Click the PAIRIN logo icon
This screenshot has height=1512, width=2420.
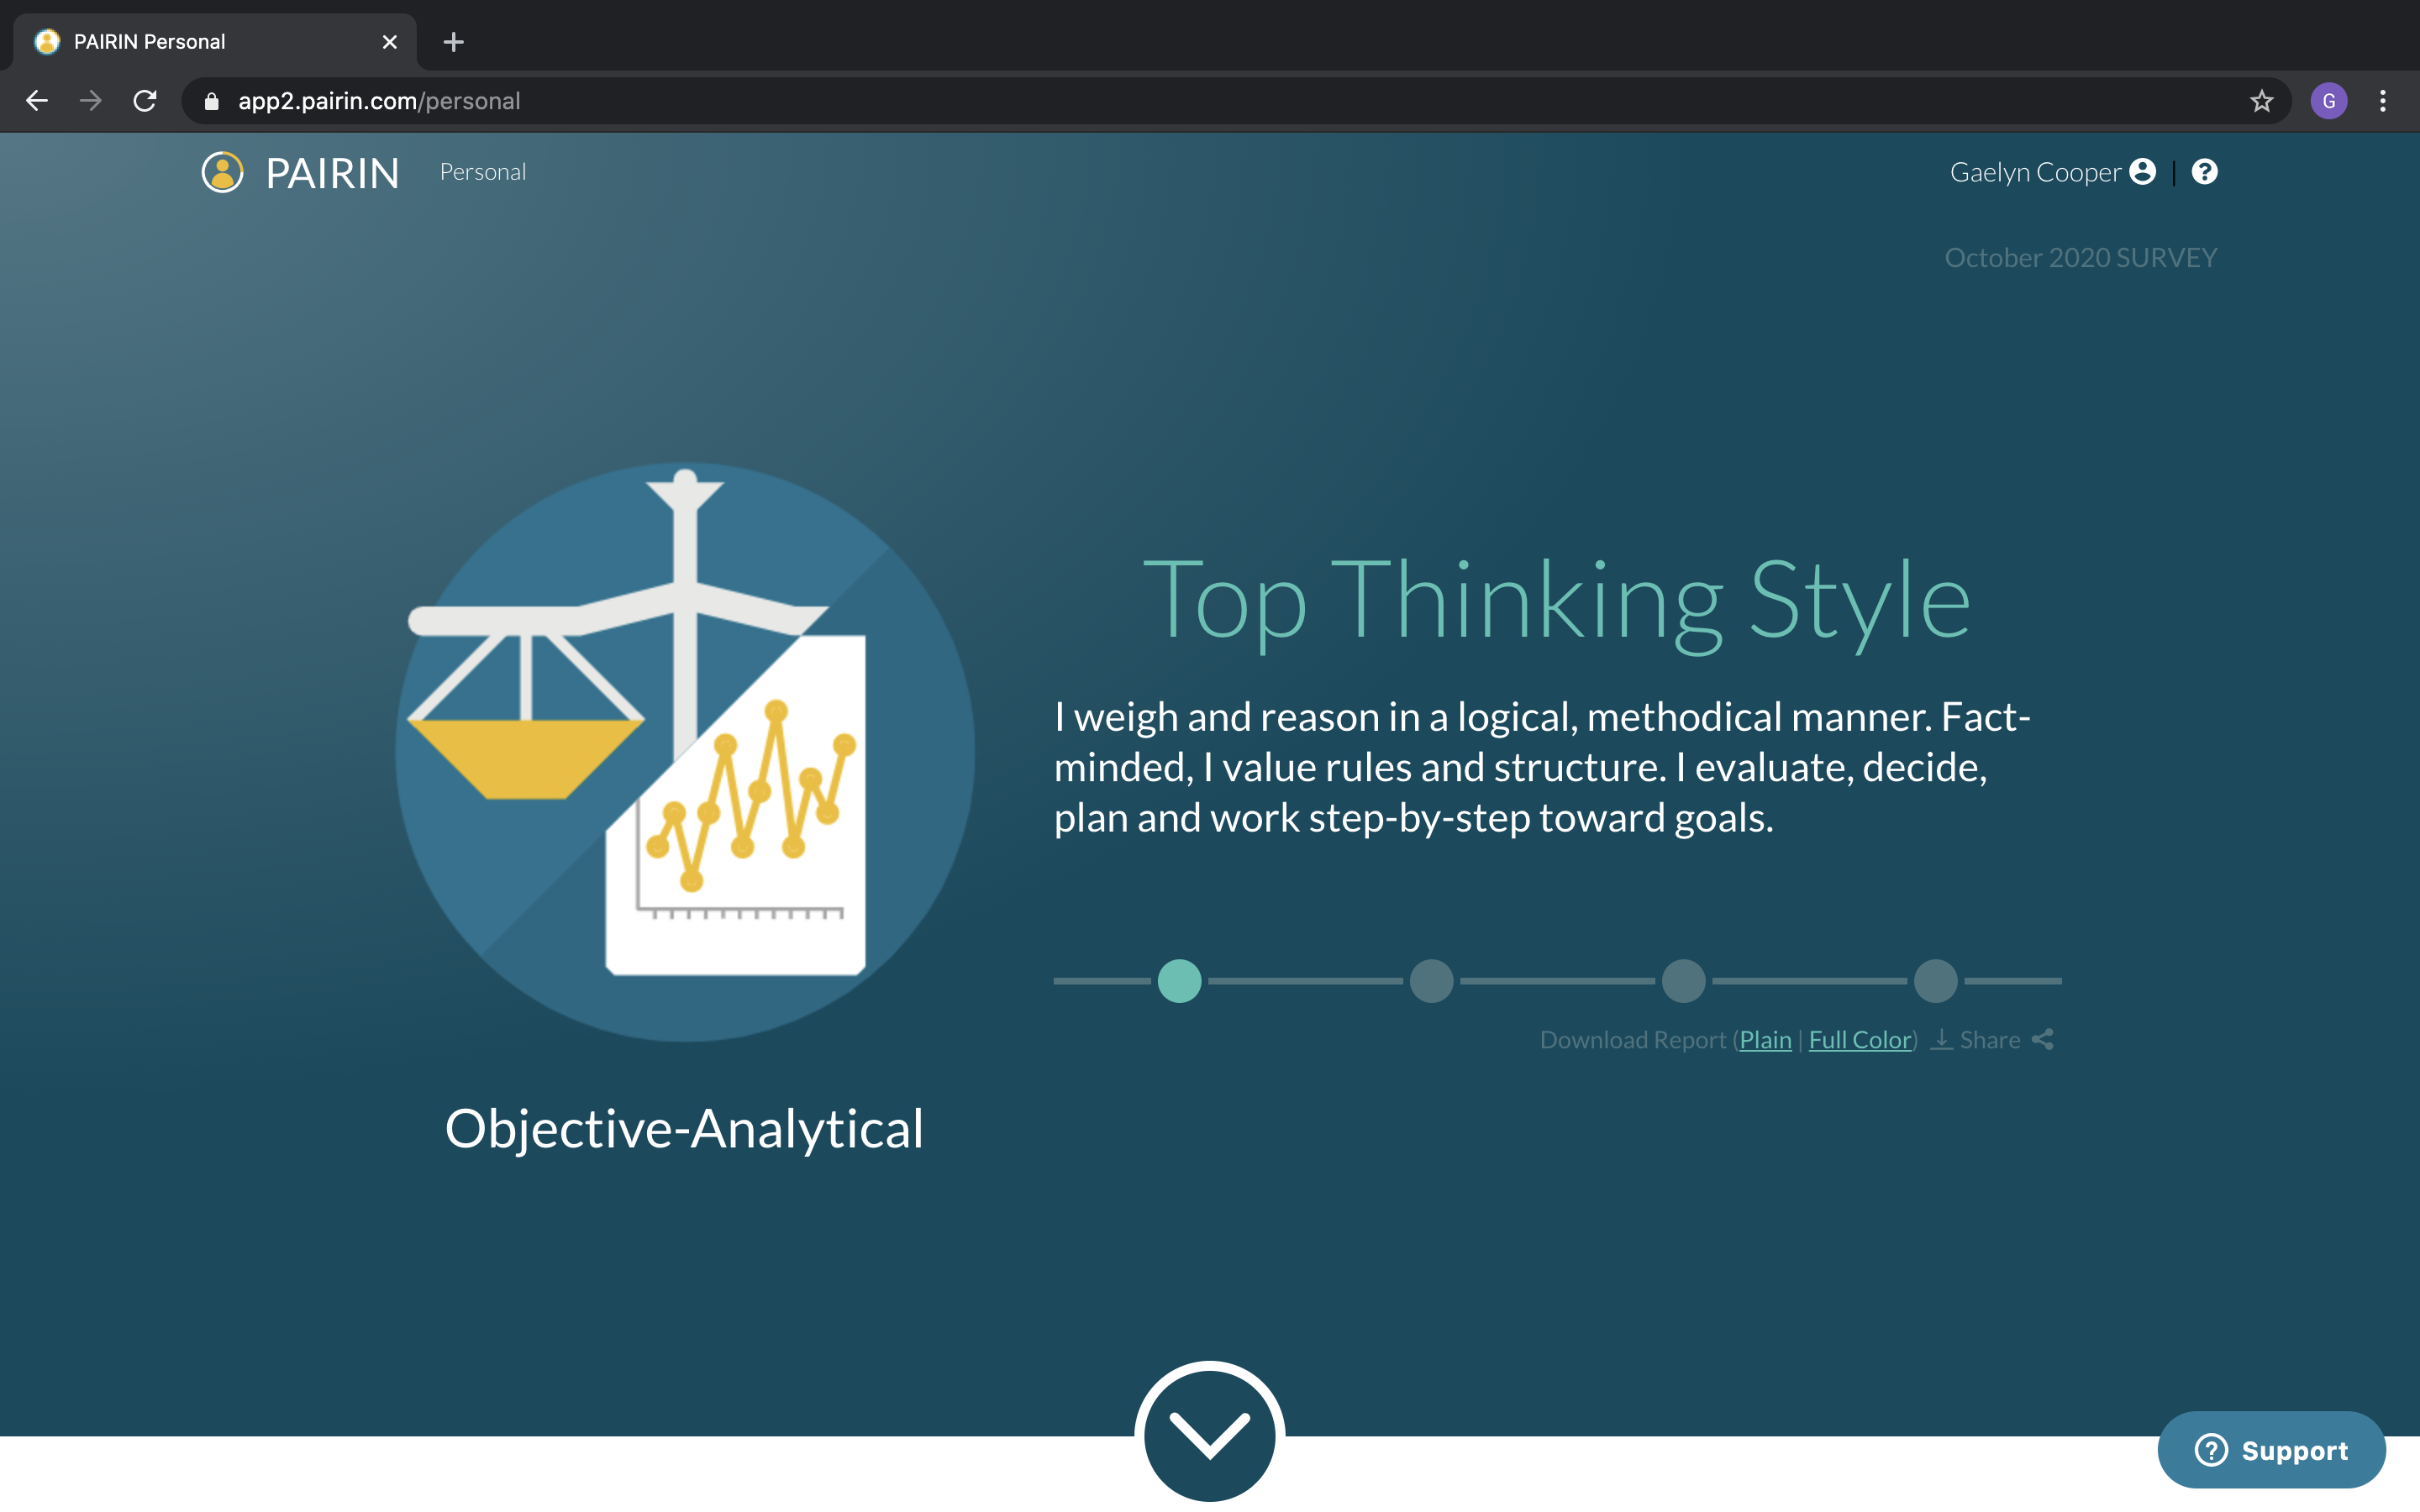[222, 172]
